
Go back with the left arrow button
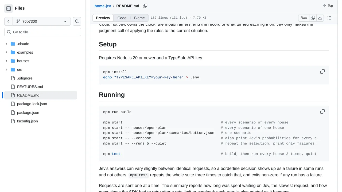[x=9, y=21]
